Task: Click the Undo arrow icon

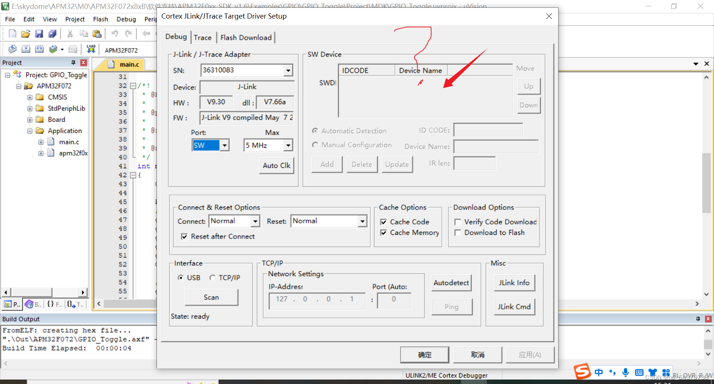Action: 115,34
